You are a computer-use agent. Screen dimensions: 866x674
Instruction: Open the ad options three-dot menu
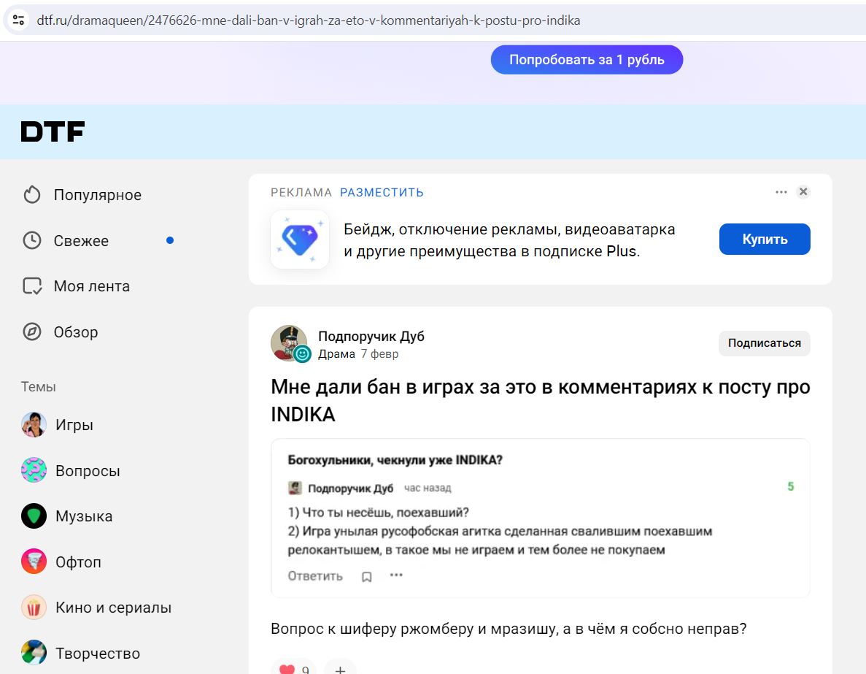[x=781, y=192]
